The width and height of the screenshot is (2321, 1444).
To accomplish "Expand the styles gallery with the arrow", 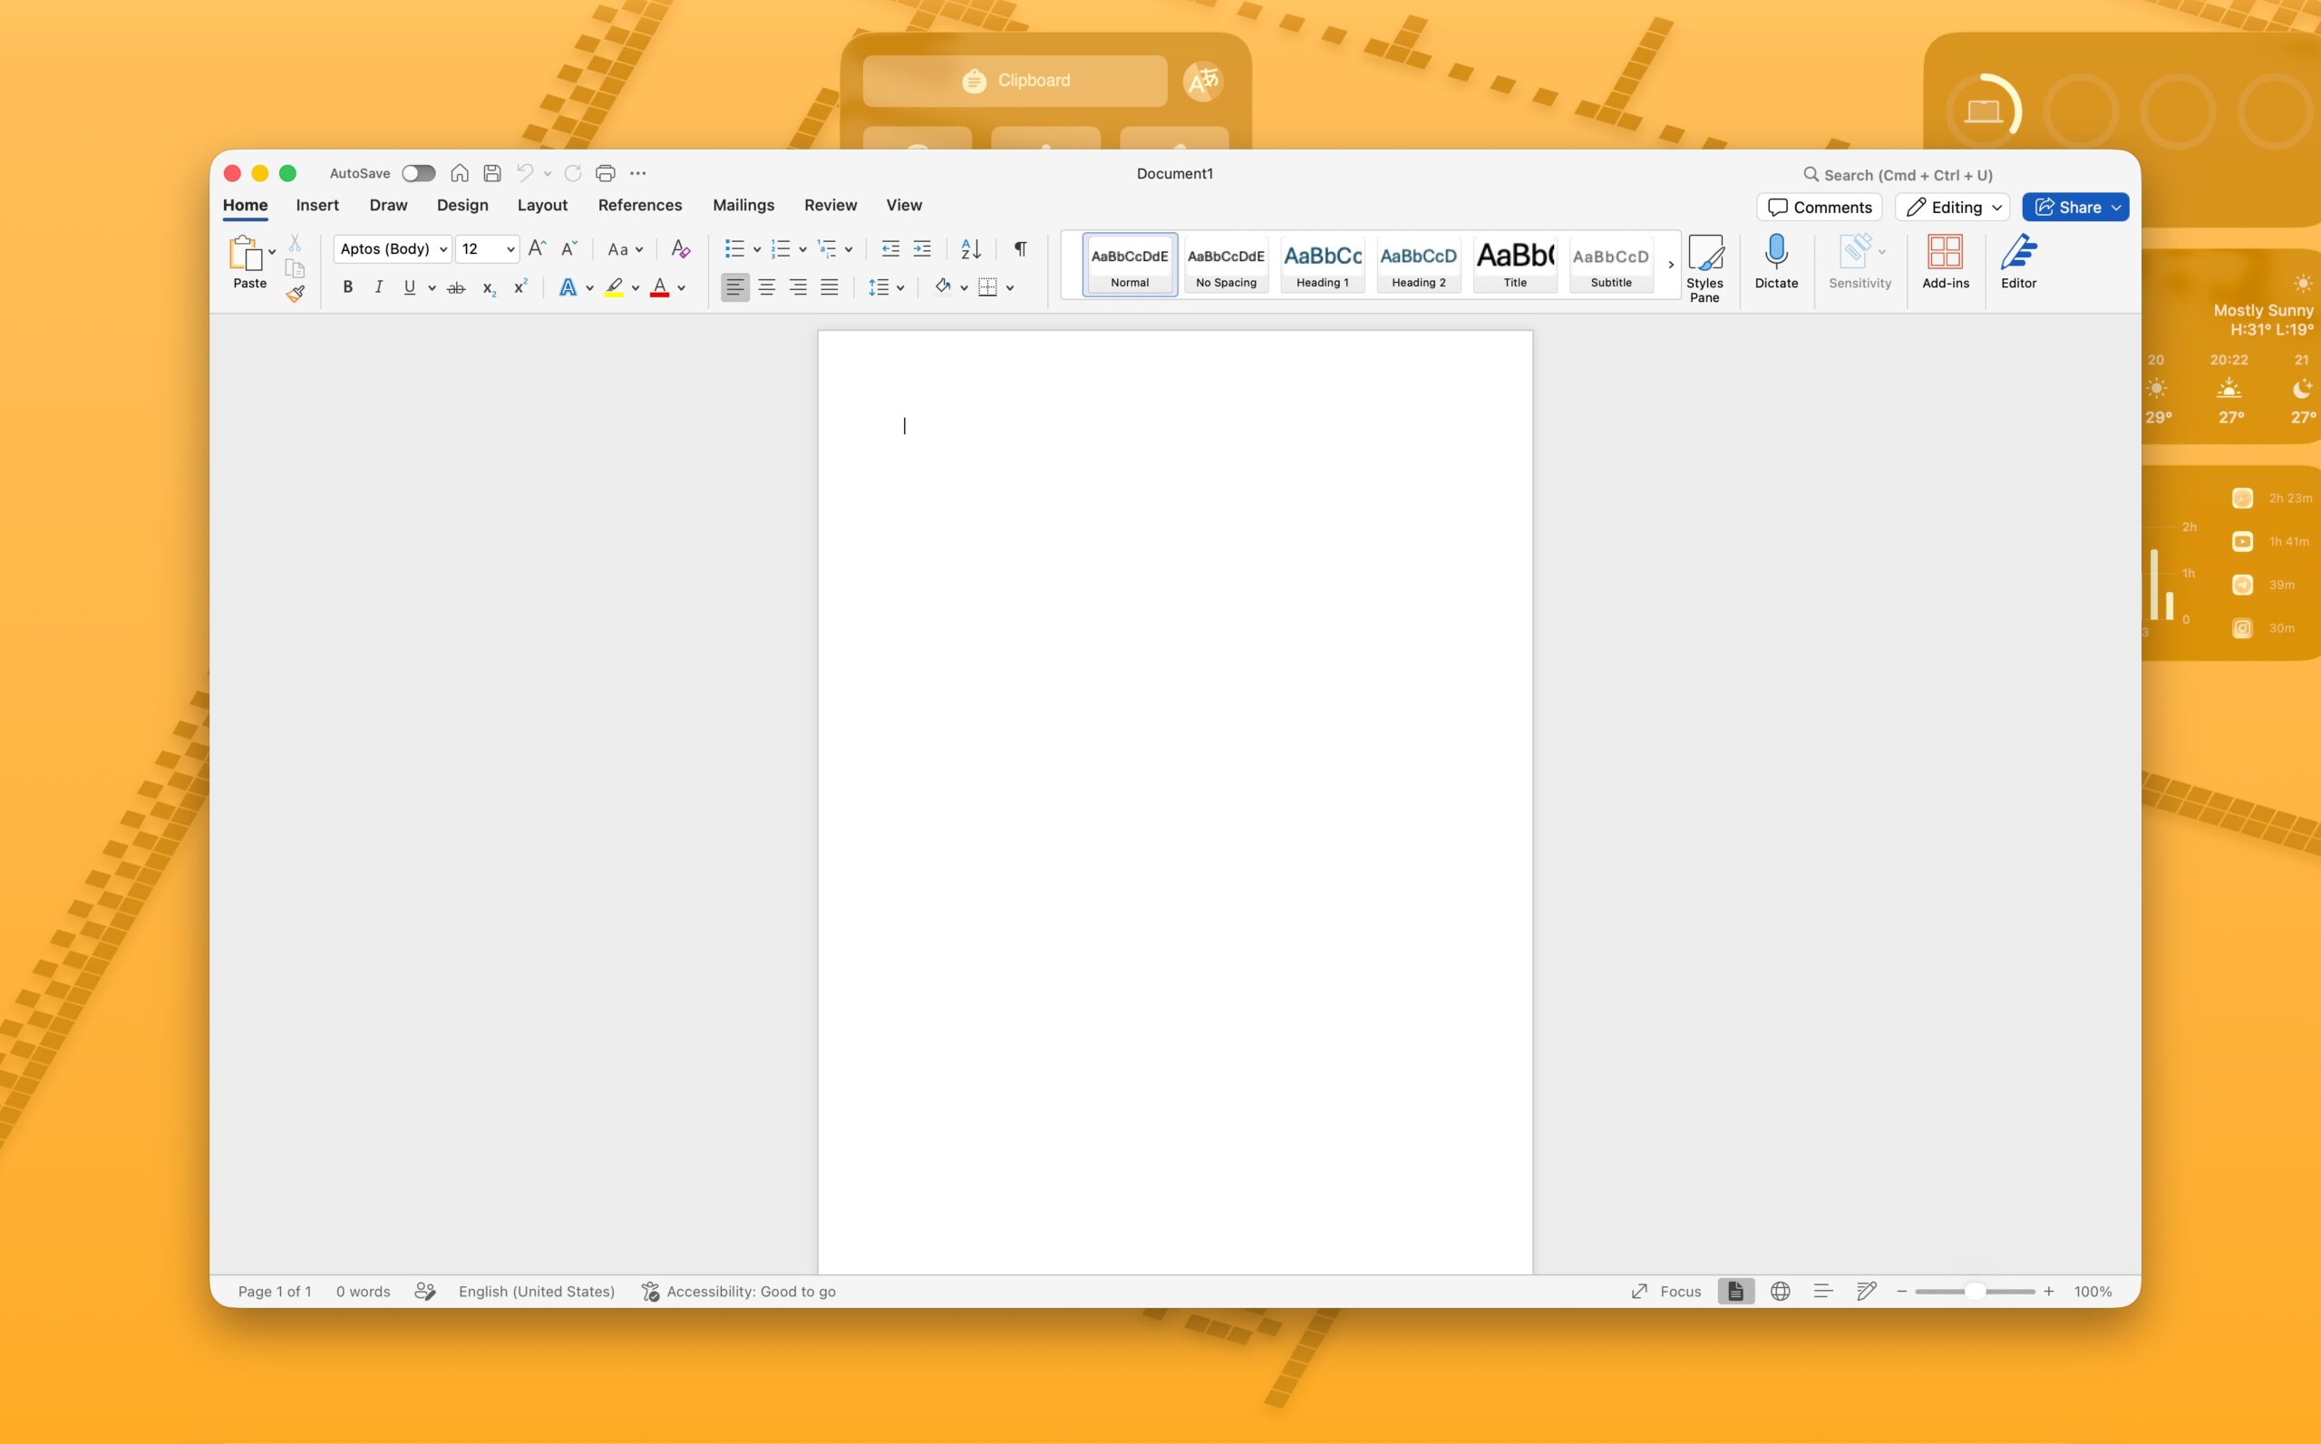I will 1671,265.
